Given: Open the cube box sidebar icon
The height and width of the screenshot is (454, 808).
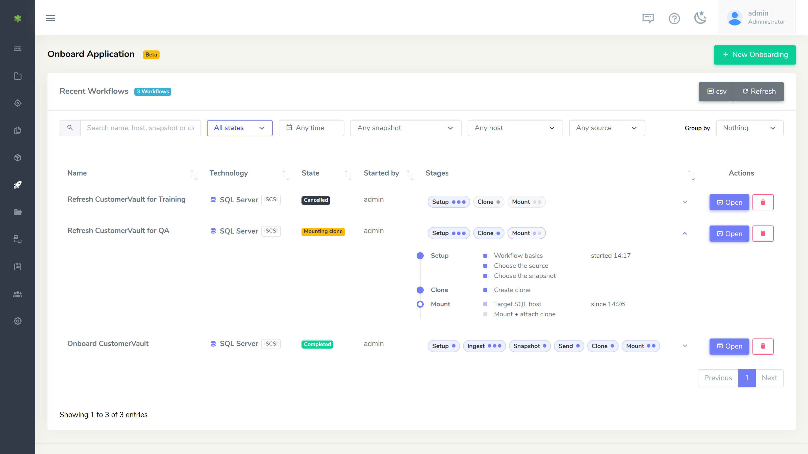Looking at the screenshot, I should pos(18,158).
